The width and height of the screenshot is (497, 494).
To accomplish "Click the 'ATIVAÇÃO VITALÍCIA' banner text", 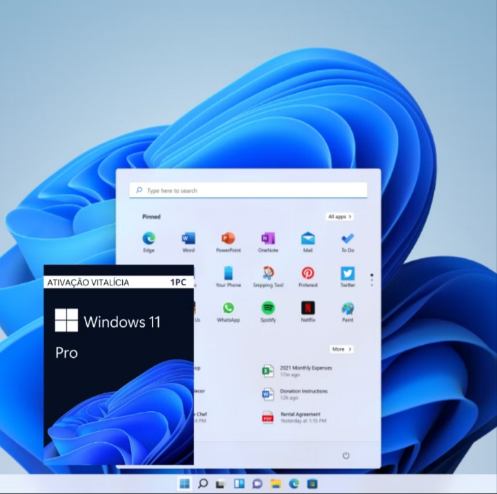I will (x=88, y=283).
